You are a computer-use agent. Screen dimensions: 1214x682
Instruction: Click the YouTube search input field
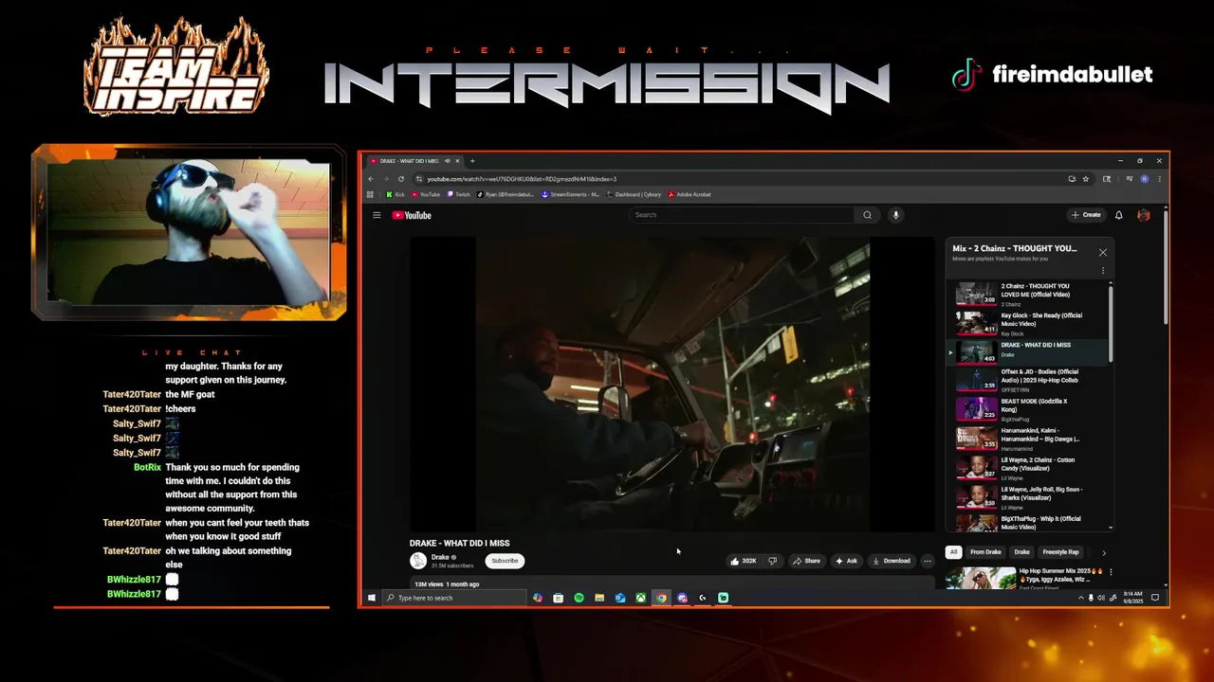click(742, 215)
